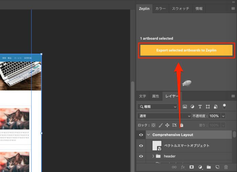
Task: Open the 種類 layer filter dropdown
Action: (157, 107)
